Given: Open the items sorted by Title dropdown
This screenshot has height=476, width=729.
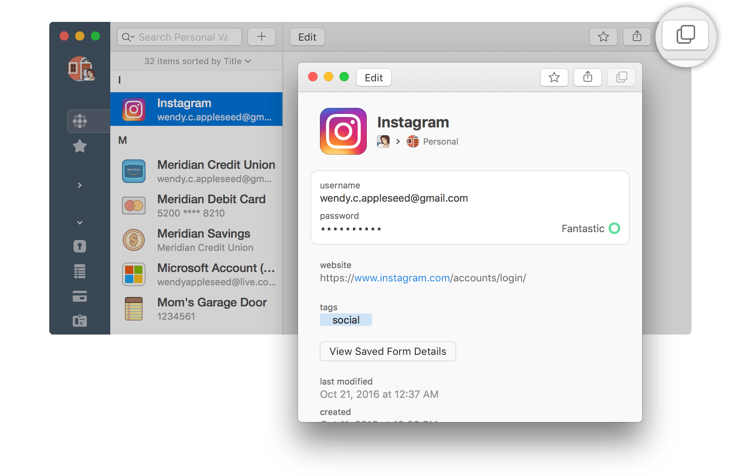Looking at the screenshot, I should tap(198, 61).
